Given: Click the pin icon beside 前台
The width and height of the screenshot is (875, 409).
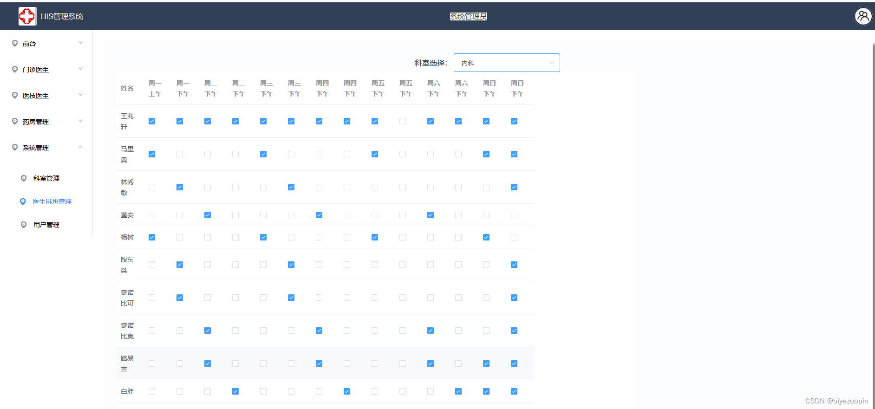Looking at the screenshot, I should 15,43.
